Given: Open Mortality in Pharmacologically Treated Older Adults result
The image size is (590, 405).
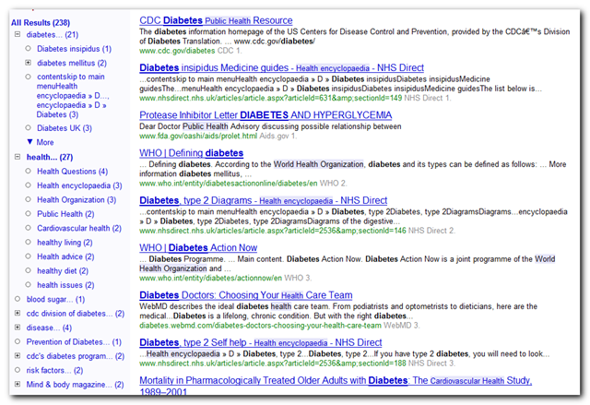Looking at the screenshot, I should coord(336,385).
